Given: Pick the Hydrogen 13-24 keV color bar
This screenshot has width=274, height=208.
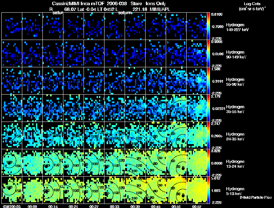Looking at the screenshot, I should point(208,163).
